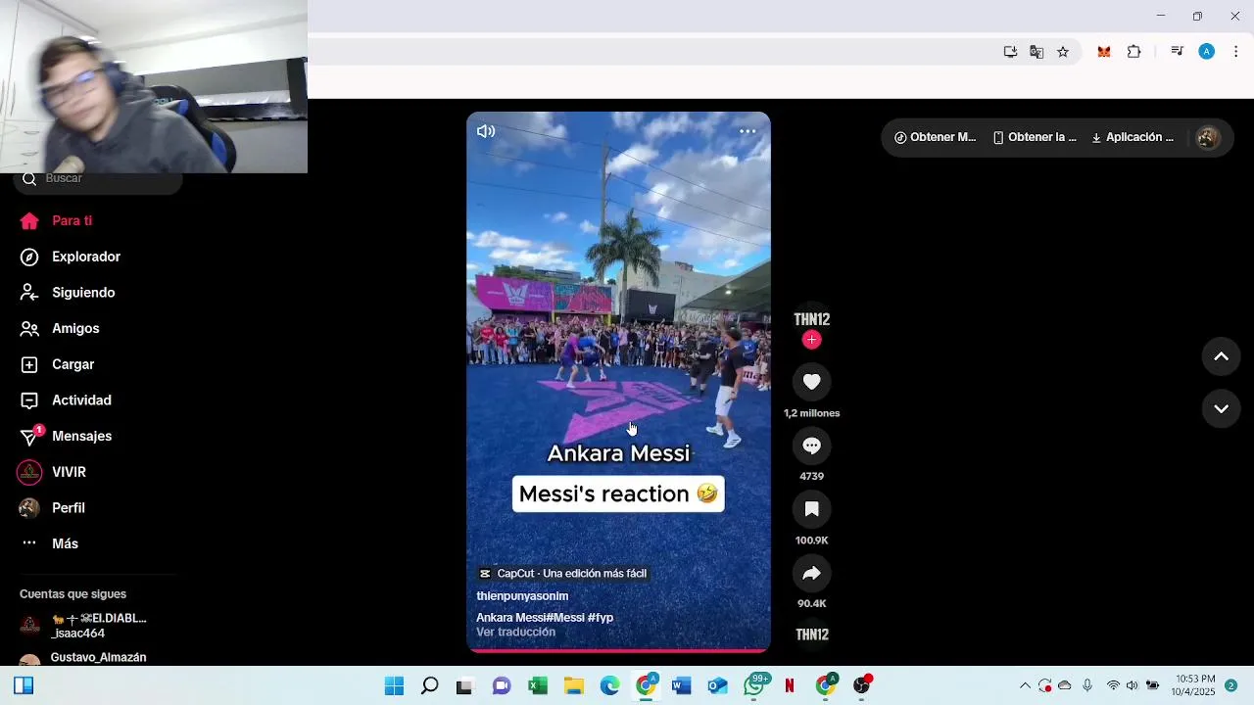Image resolution: width=1254 pixels, height=705 pixels.
Task: Open media controls icon in Chrome toolbar
Action: 1178,52
